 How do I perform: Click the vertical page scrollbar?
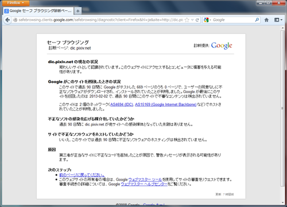click(x=282, y=108)
